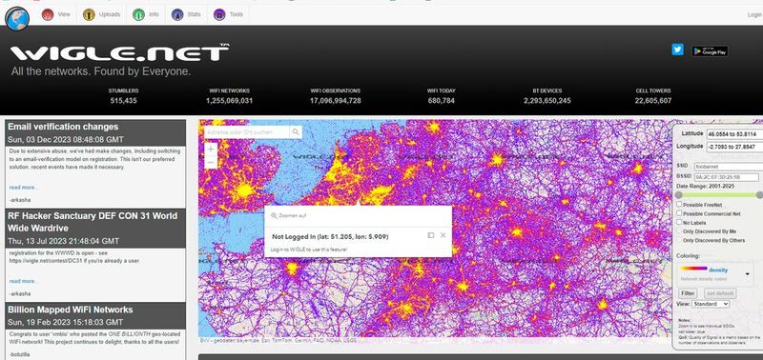The height and width of the screenshot is (360, 763).
Task: Click the WIGLE.NET banner logo
Action: (x=120, y=53)
